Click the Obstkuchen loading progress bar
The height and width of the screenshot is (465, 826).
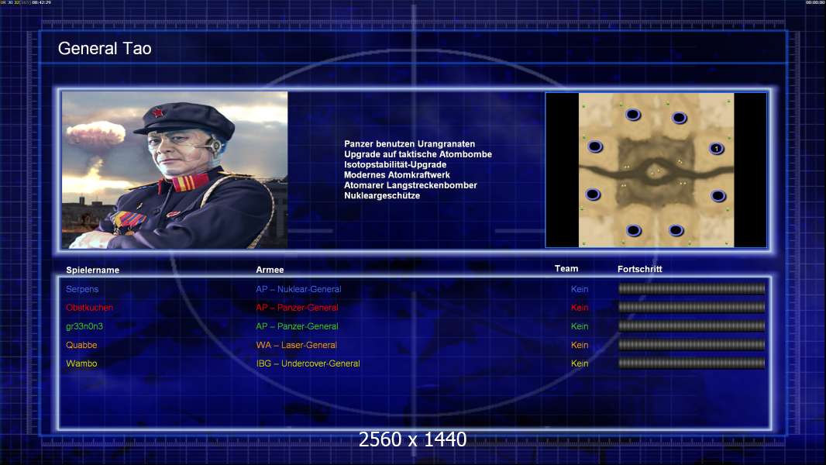pyautogui.click(x=691, y=307)
